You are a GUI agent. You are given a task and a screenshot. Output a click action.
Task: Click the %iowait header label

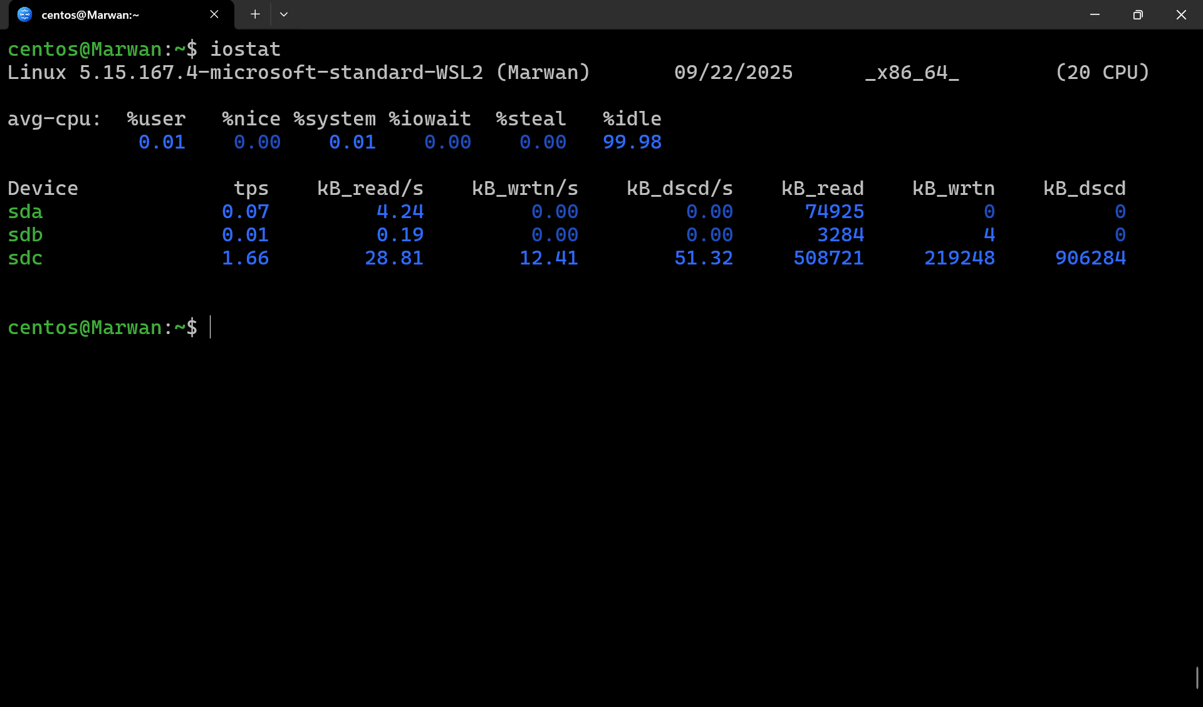coord(429,119)
